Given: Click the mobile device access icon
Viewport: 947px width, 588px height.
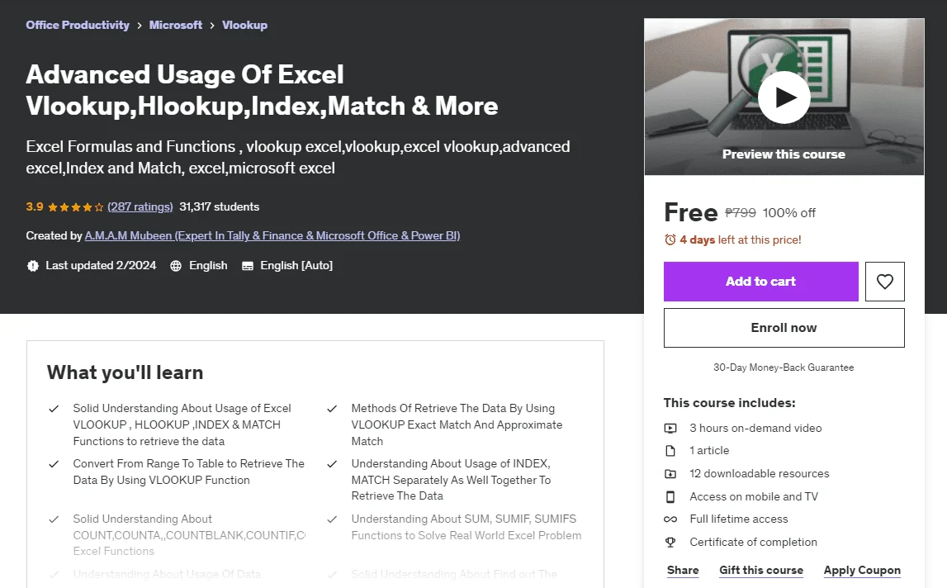Looking at the screenshot, I should (670, 497).
